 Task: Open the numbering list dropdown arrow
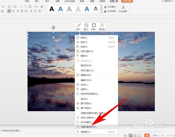(18, 7)
